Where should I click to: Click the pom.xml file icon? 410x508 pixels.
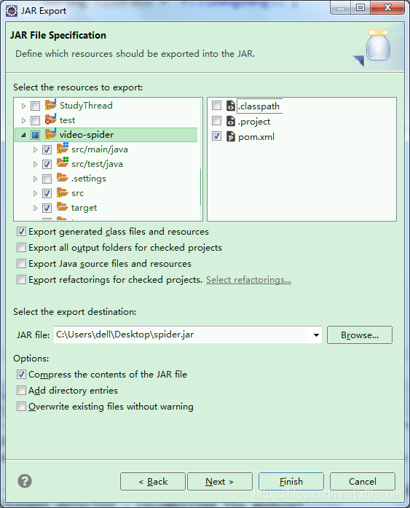tap(231, 136)
